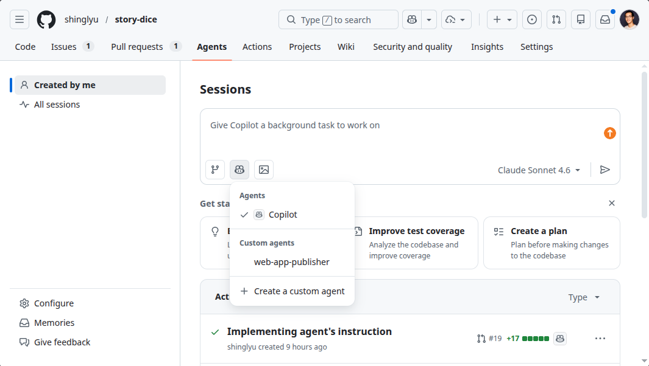This screenshot has height=366, width=649.
Task: Click Create a custom agent
Action: [293, 291]
